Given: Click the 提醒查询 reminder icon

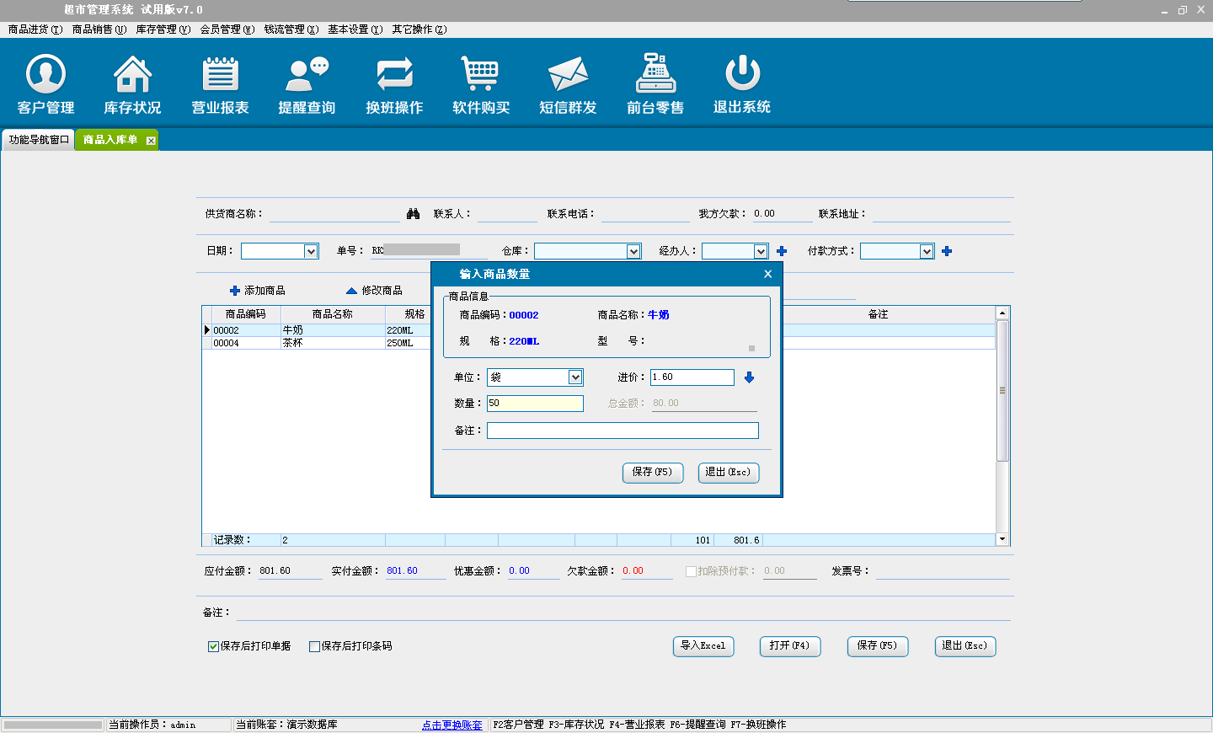Looking at the screenshot, I should (307, 75).
